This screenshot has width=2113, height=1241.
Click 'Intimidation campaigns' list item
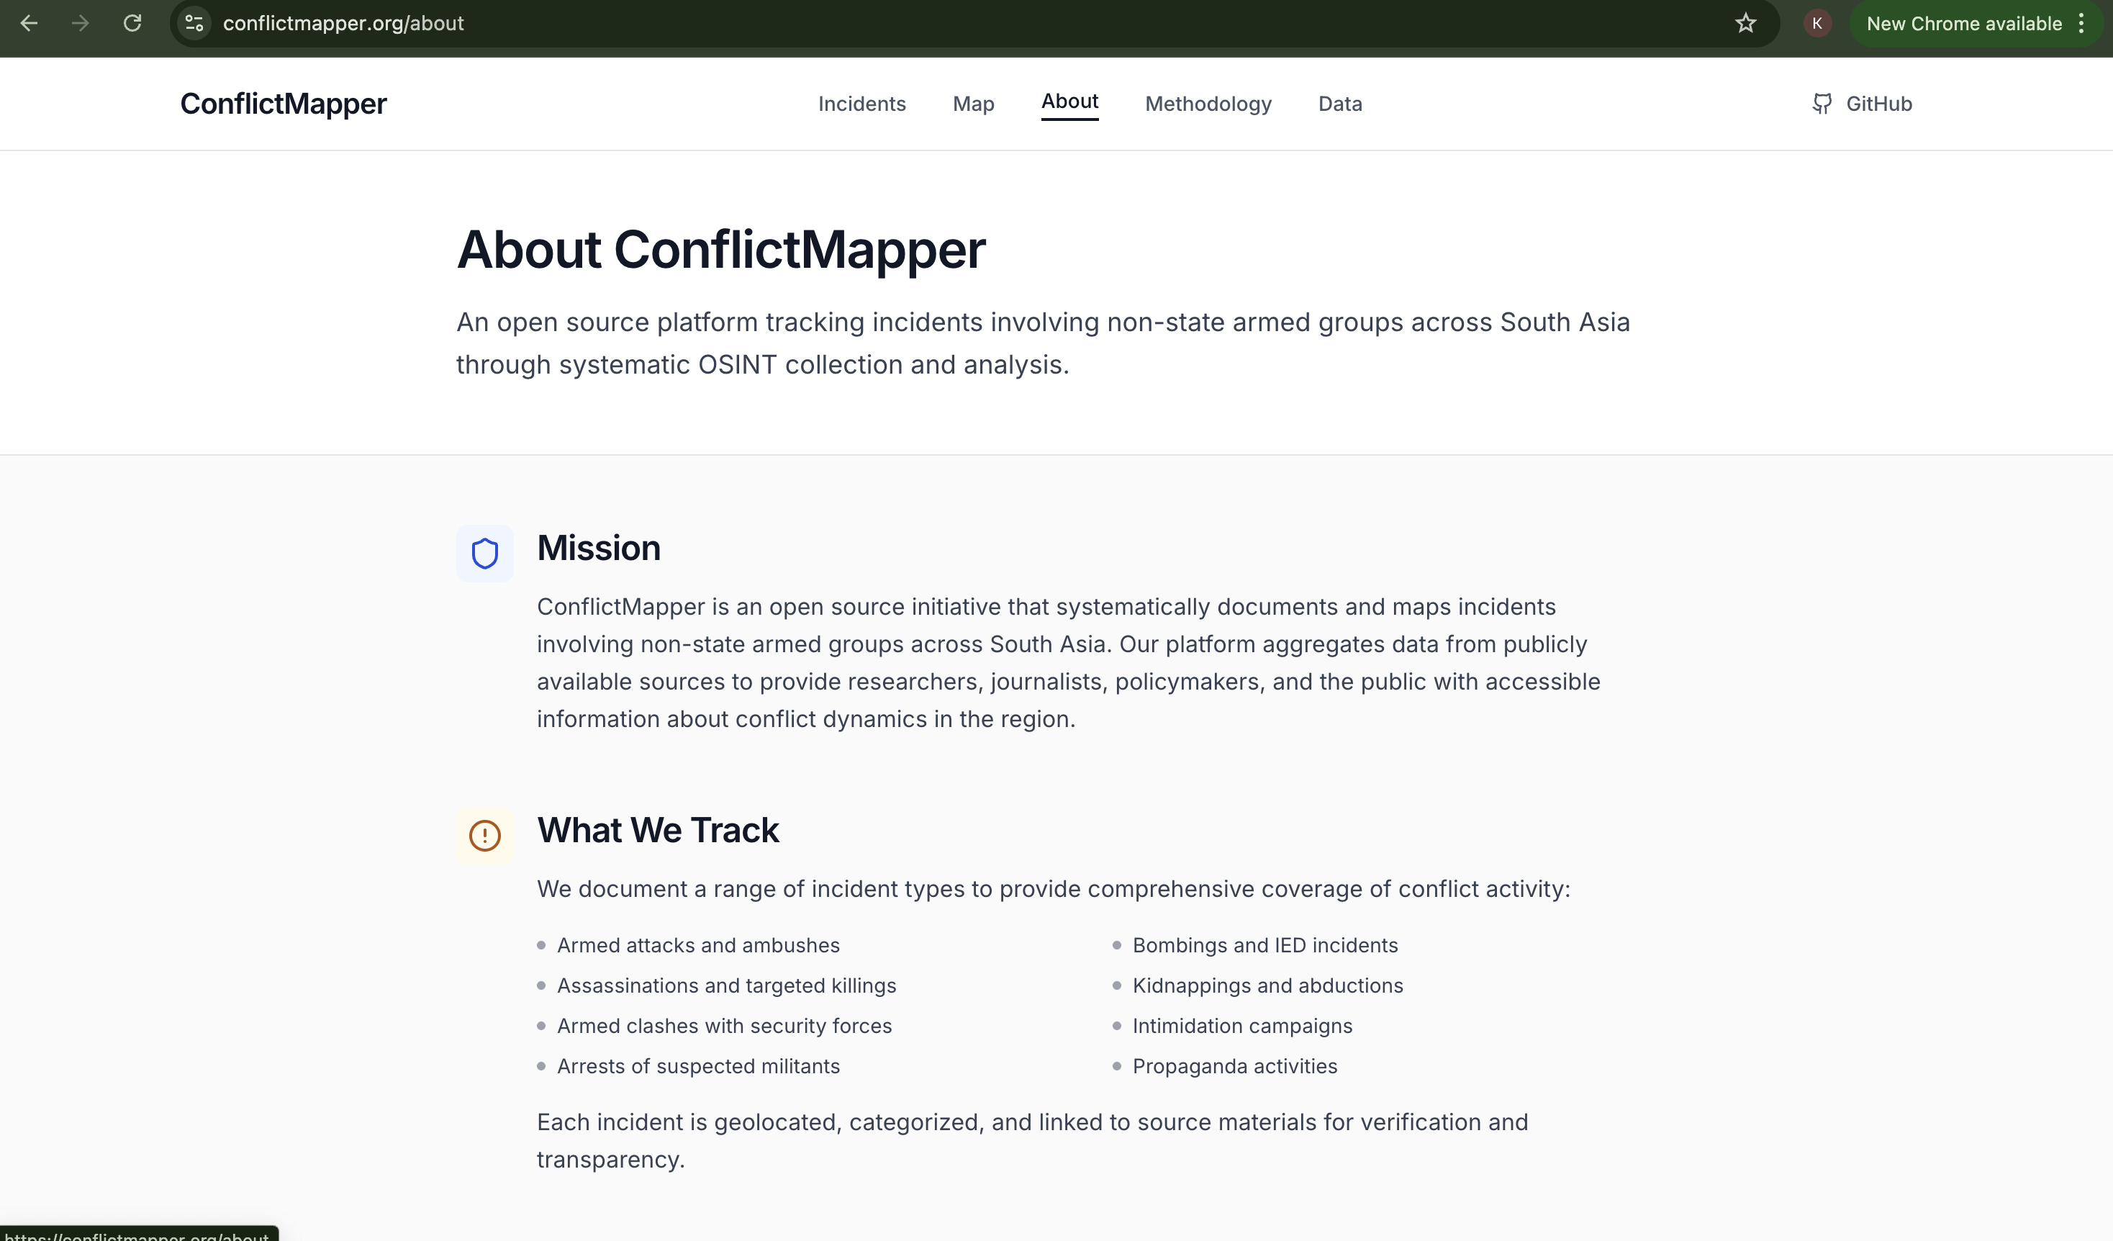(x=1243, y=1026)
